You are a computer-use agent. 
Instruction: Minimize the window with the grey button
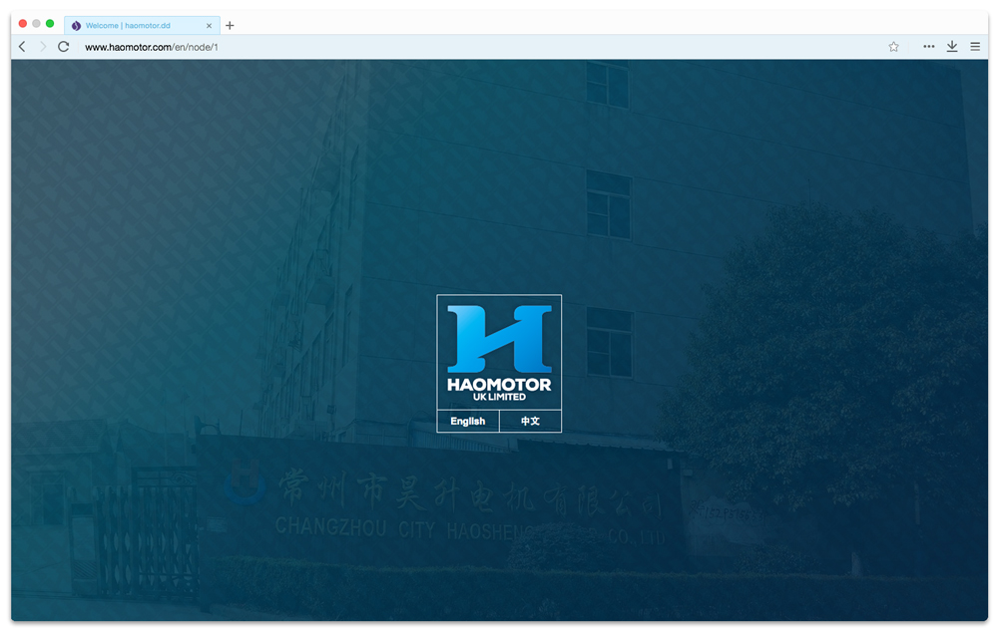36,24
